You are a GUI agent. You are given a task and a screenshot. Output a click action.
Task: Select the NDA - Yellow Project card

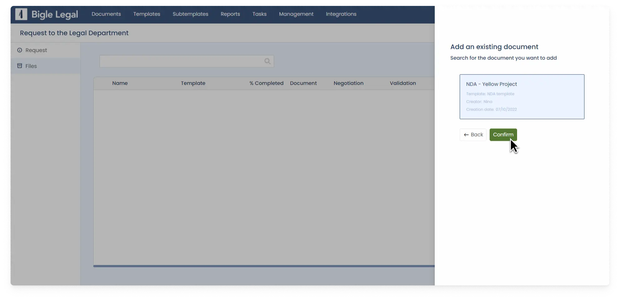522,97
